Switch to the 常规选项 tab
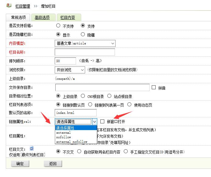This screenshot has height=177, width=211. point(18,17)
